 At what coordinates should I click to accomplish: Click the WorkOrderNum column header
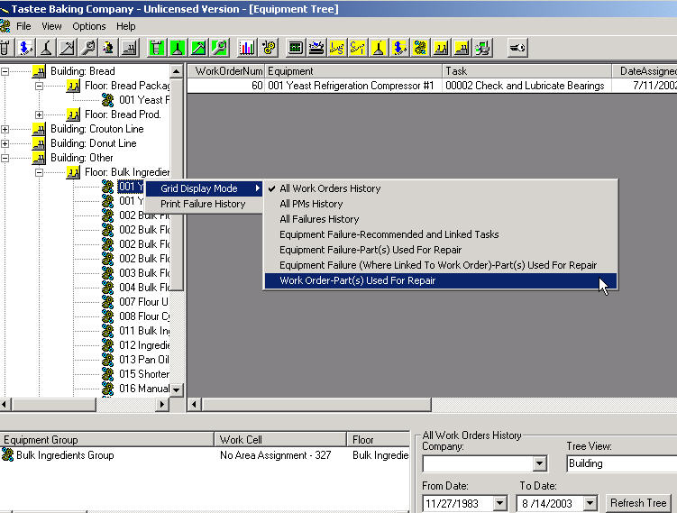(x=225, y=71)
